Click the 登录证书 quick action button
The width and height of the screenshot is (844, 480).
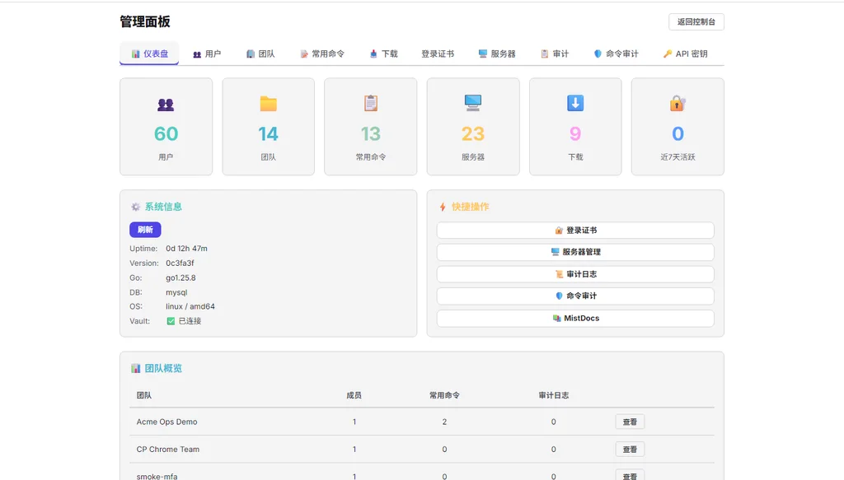(x=575, y=230)
